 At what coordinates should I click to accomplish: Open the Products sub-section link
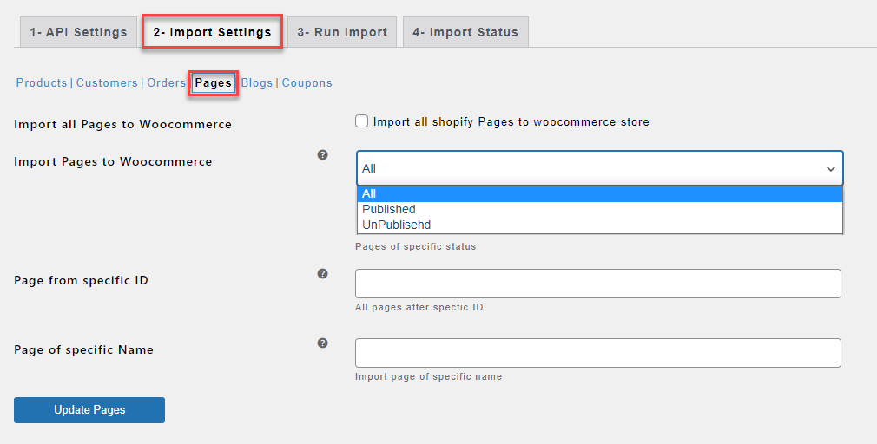coord(42,82)
